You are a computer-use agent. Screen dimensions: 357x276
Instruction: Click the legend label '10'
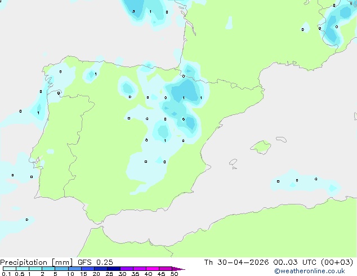pyautogui.click(x=70, y=274)
